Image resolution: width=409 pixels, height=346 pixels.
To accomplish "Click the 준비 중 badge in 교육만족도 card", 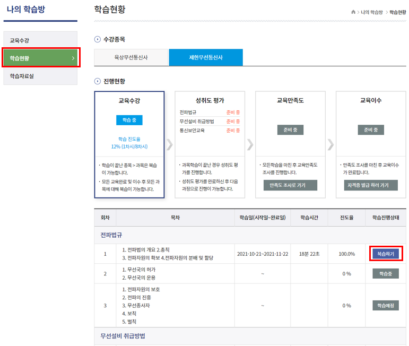I will click(x=290, y=130).
